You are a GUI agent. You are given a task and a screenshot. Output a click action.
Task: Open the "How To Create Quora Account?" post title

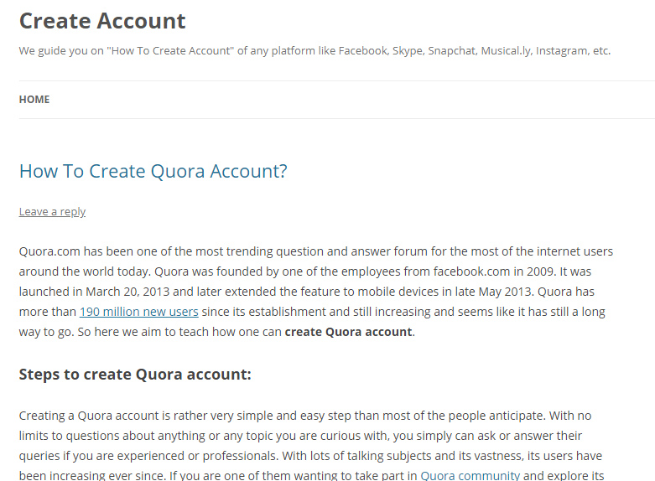click(153, 171)
